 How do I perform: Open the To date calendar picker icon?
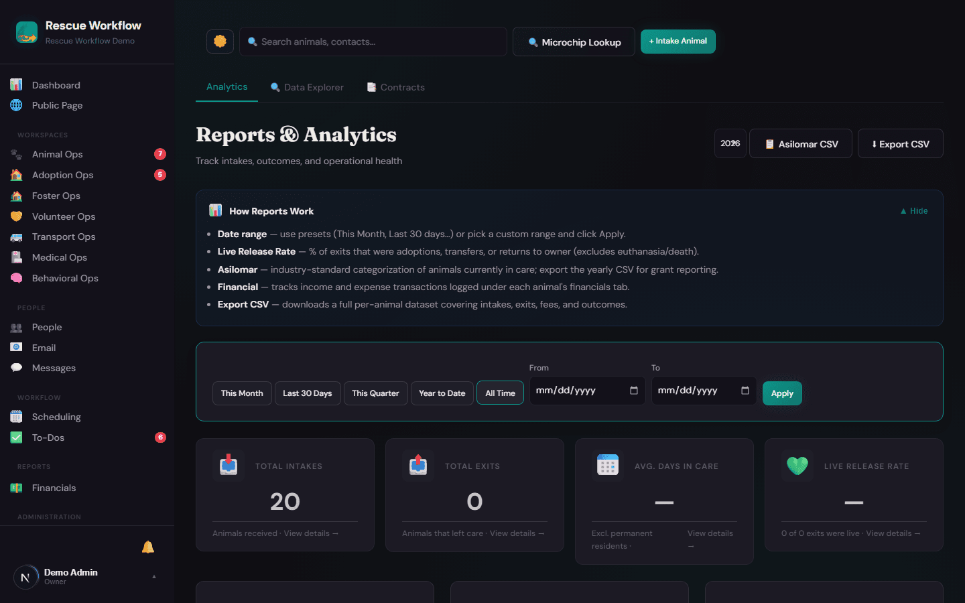click(x=745, y=391)
